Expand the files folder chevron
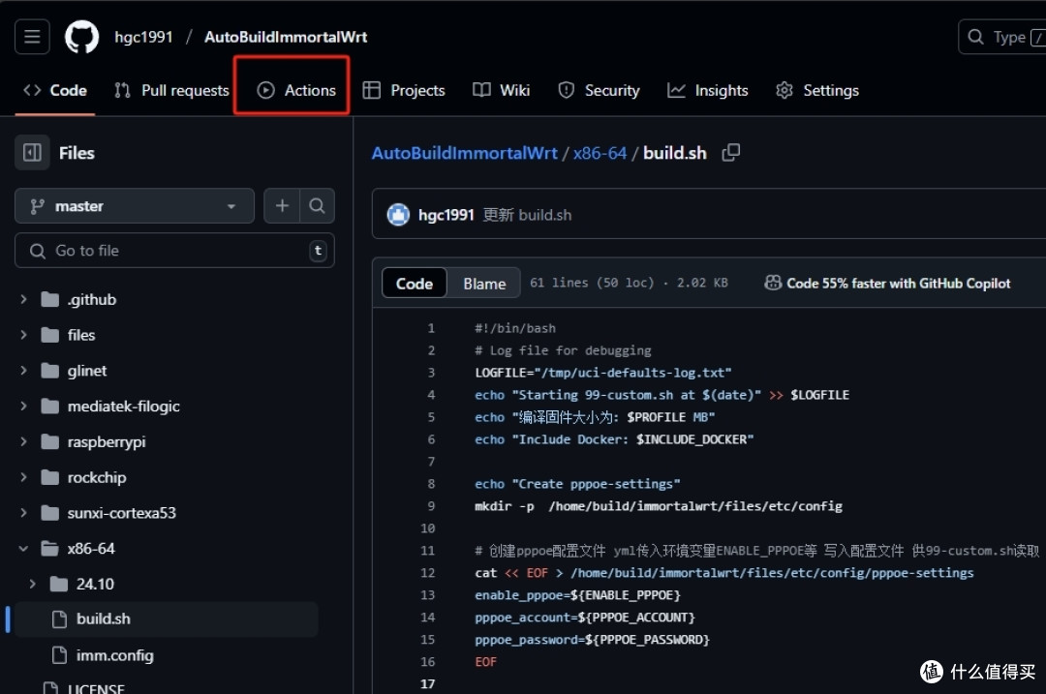The image size is (1046, 694). (x=23, y=335)
